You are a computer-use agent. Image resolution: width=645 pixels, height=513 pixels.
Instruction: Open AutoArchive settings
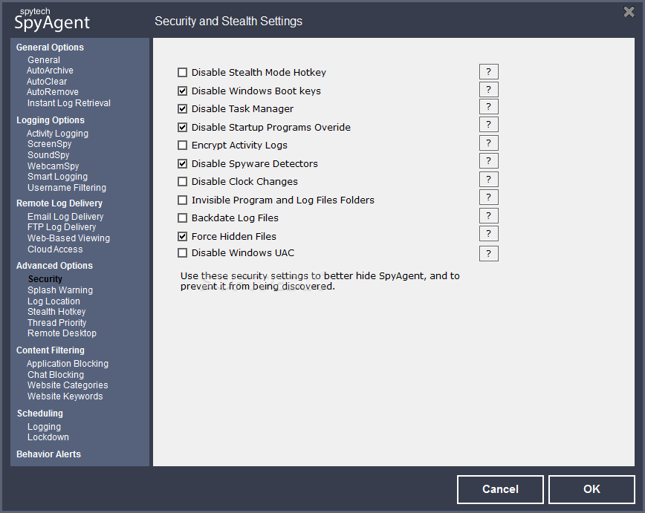(x=50, y=71)
